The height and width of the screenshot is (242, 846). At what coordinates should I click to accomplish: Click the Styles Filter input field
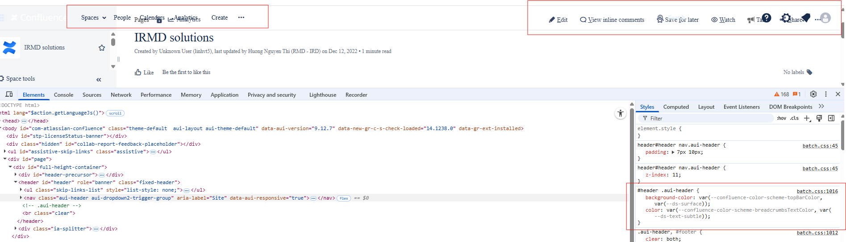705,118
